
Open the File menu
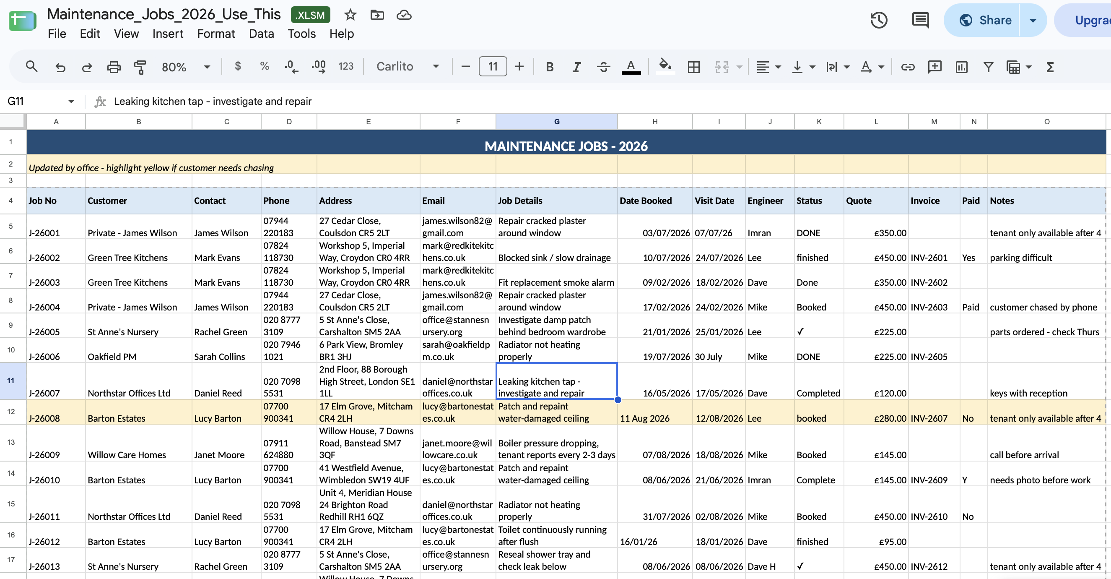point(57,34)
